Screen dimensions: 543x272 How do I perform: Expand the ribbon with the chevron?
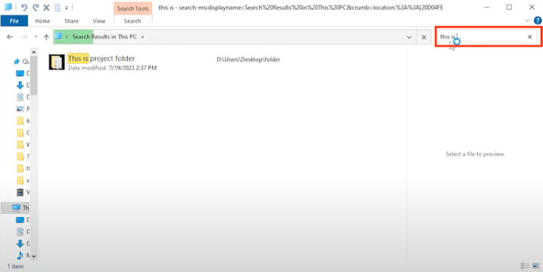(527, 21)
